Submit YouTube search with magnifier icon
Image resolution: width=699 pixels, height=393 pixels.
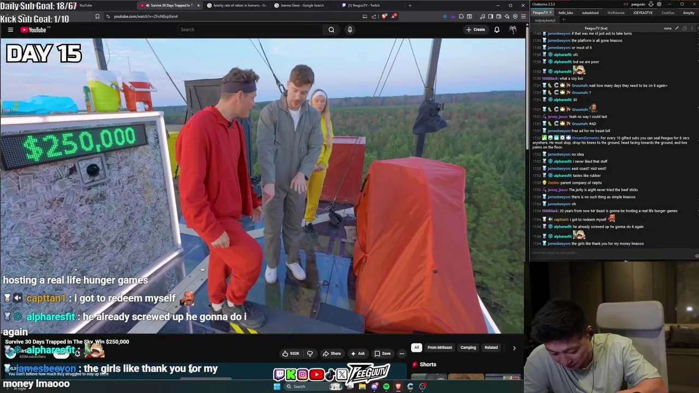[x=331, y=29]
